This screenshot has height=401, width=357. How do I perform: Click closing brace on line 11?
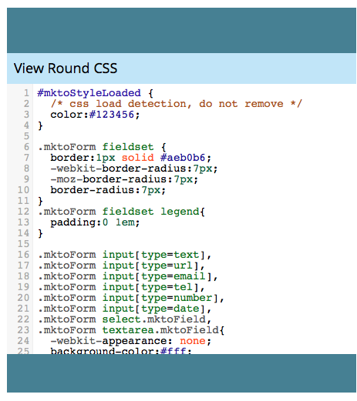[40, 201]
